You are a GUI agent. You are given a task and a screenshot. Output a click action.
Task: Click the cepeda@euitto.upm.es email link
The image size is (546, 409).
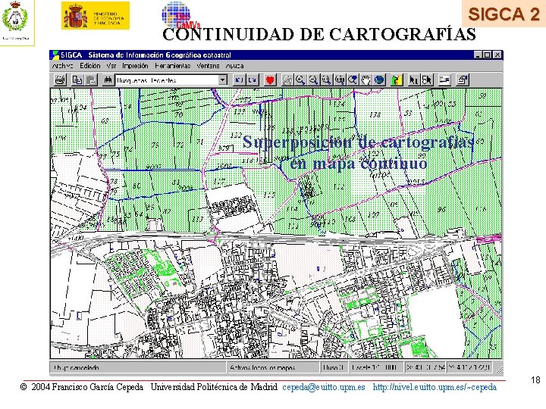324,387
